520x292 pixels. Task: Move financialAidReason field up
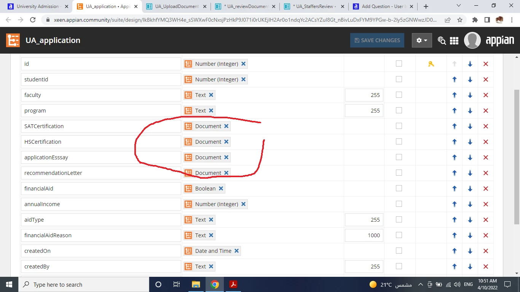[x=454, y=235]
